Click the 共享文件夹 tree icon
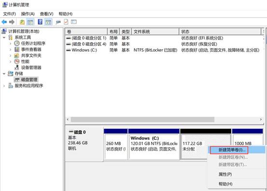 (17, 55)
